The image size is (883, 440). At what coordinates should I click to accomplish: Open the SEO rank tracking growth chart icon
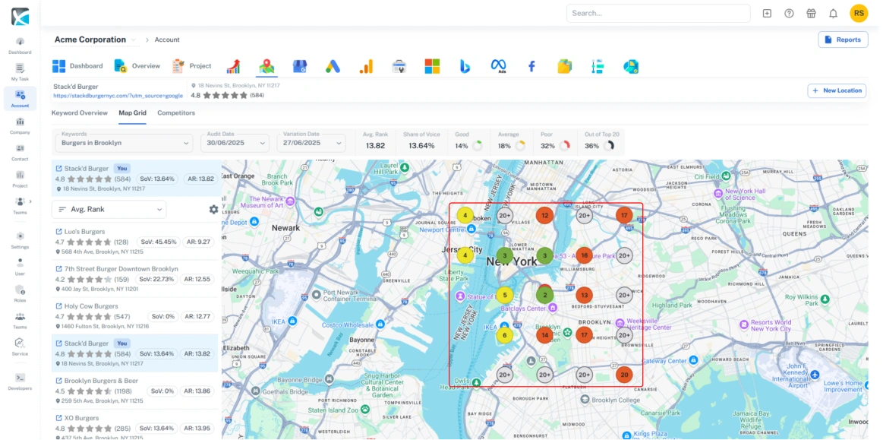(x=234, y=66)
